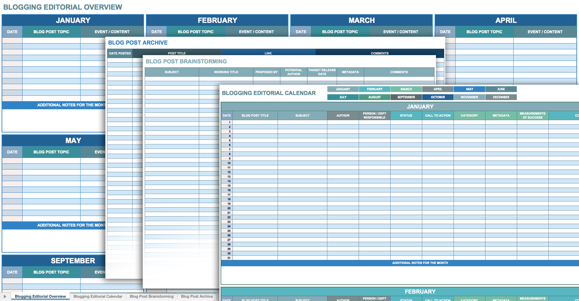Jump to FEBRUARY using the calendar month buttons

375,89
